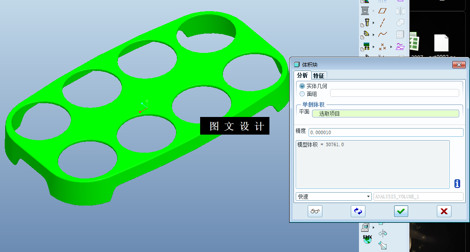This screenshot has width=470, height=252.
Task: Choose the spline curve tool
Action: coord(383,34)
